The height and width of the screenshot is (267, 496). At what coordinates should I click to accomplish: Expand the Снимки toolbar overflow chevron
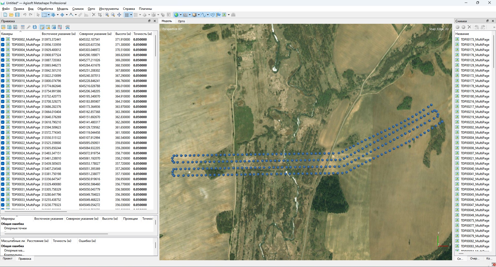(x=494, y=27)
